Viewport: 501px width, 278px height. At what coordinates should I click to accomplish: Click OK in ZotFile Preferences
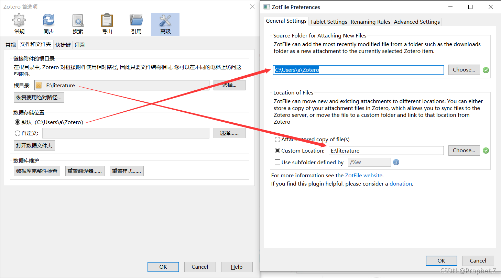click(x=442, y=261)
